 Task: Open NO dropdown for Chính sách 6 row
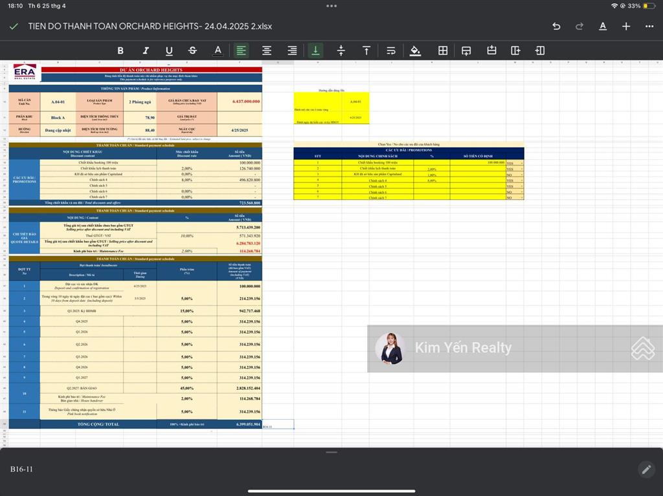click(x=515, y=192)
